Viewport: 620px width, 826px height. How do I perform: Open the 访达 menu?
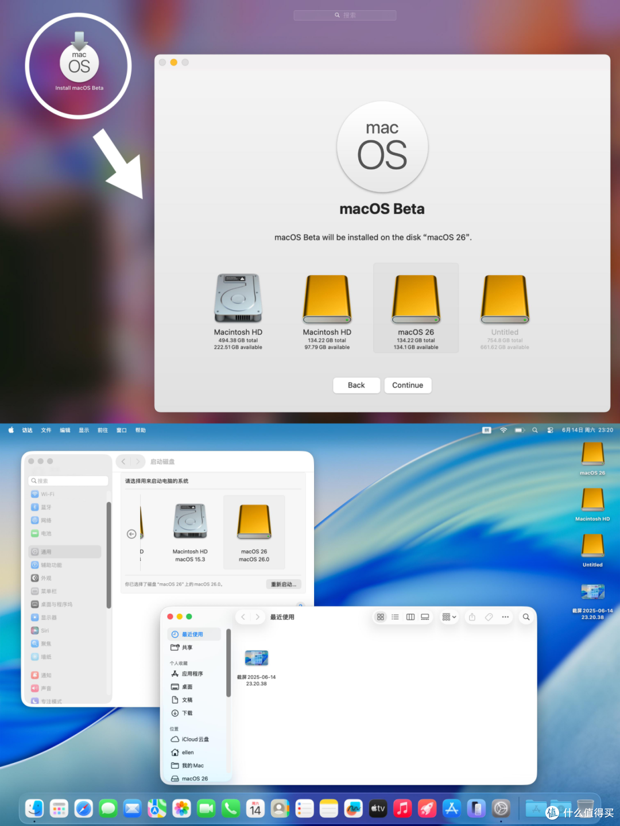[x=27, y=430]
